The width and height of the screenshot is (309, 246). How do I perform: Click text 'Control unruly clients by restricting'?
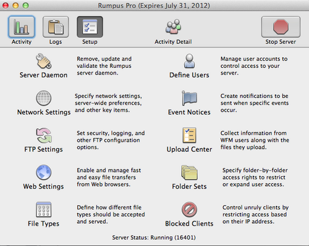click(255, 211)
